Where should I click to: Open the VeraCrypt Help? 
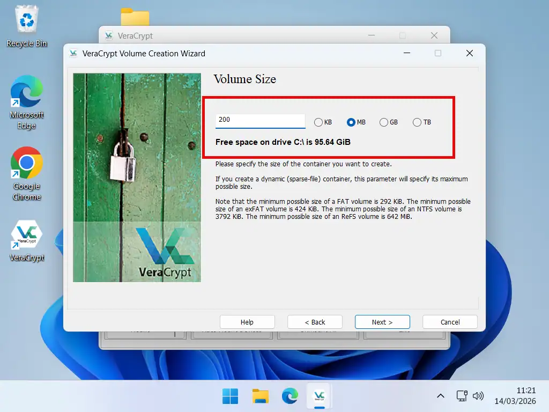(247, 322)
